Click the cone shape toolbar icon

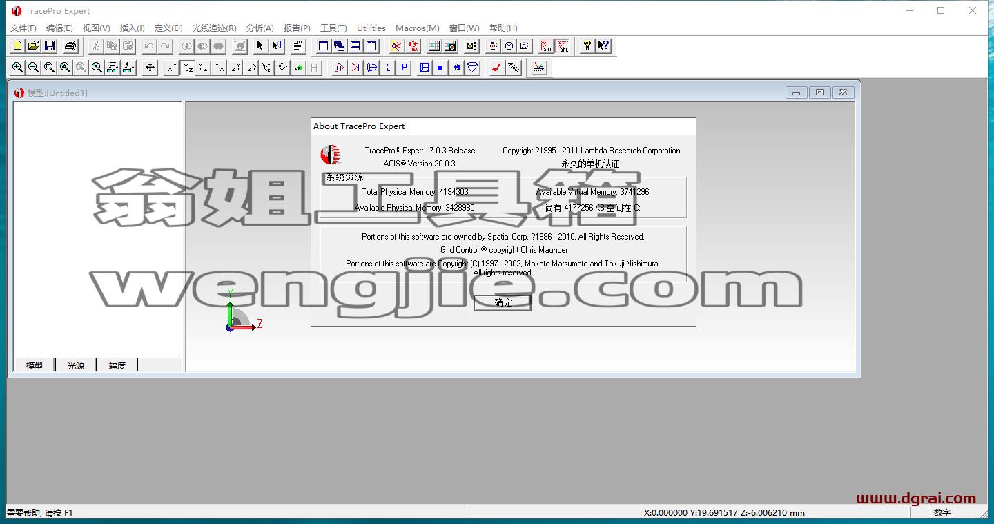tap(473, 68)
